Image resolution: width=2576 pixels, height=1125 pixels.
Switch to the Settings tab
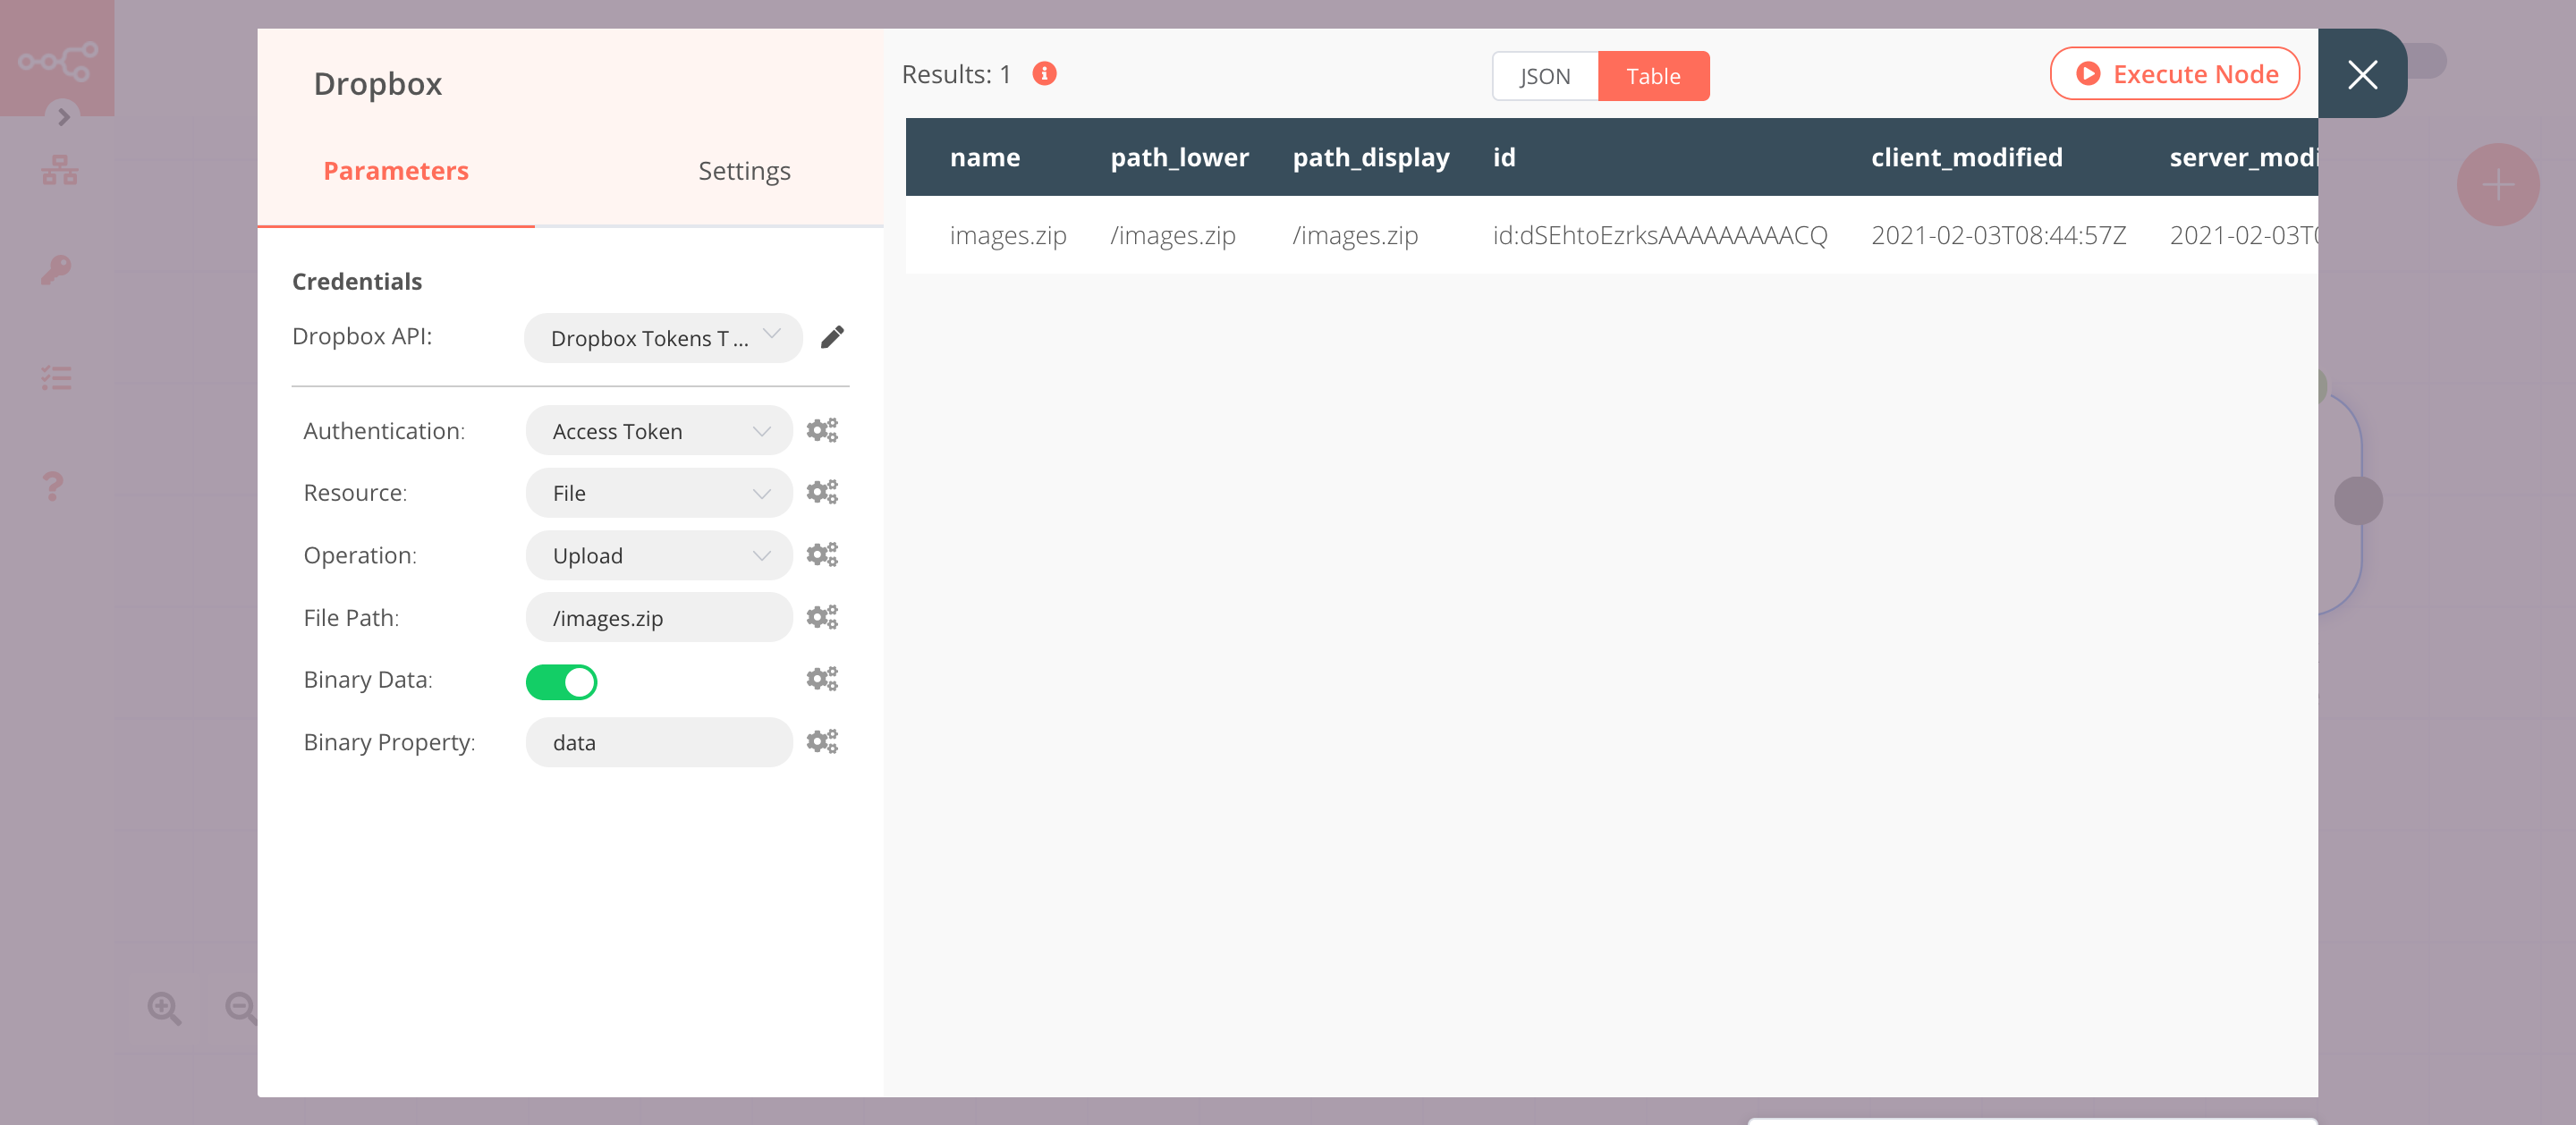[744, 171]
